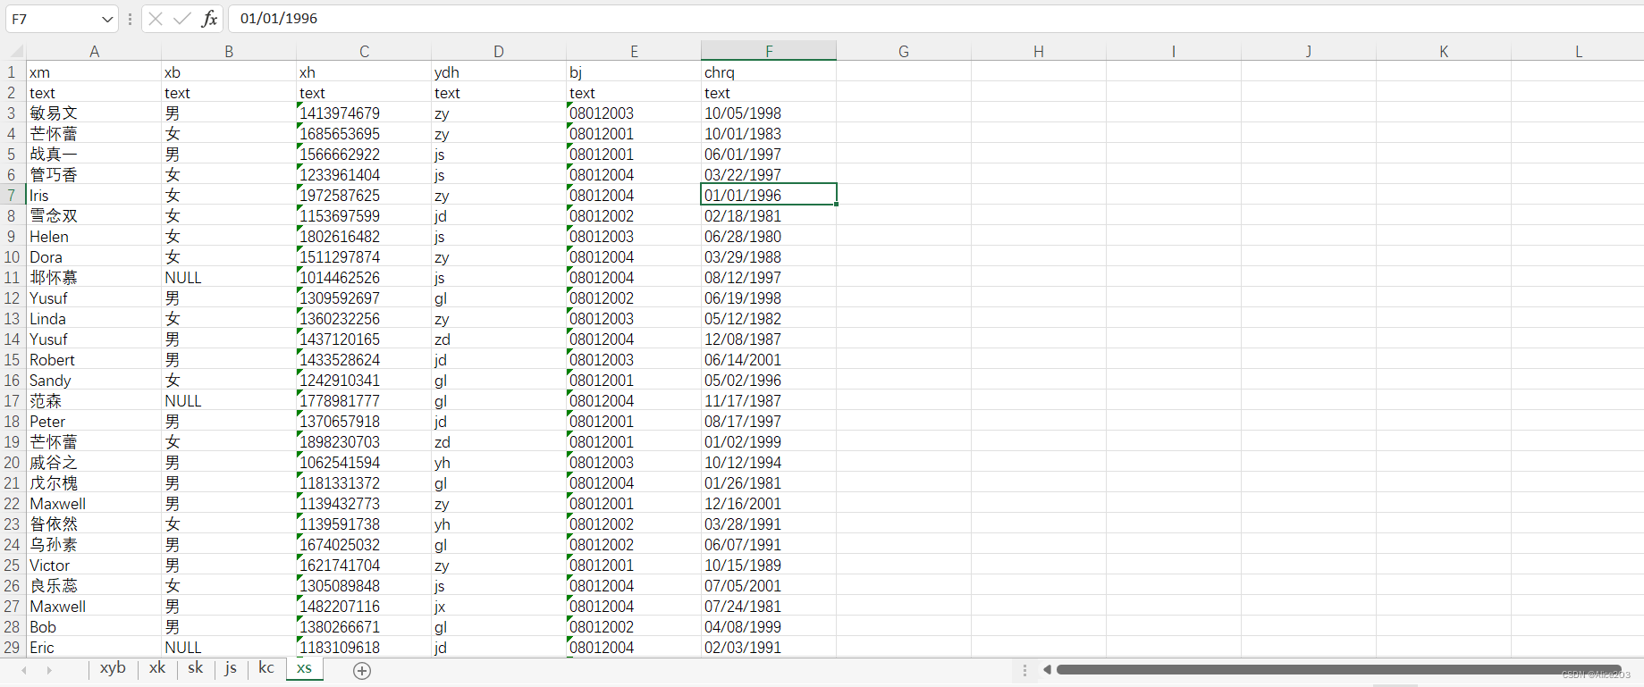Click the date cell 02/03/1991
The height and width of the screenshot is (687, 1644).
pyautogui.click(x=769, y=648)
